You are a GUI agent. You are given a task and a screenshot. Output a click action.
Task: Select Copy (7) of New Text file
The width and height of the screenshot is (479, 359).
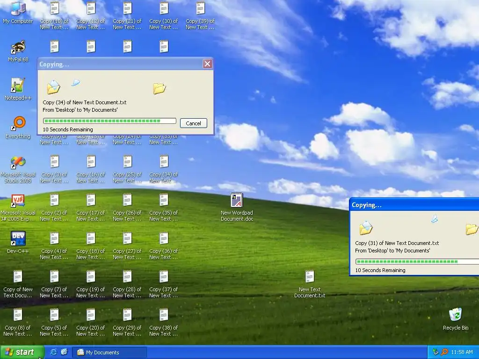(54, 284)
